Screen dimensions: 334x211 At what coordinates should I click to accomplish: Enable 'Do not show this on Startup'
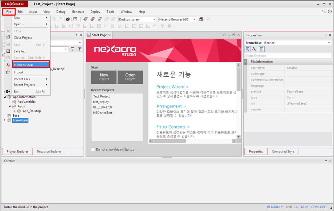[x=93, y=150]
